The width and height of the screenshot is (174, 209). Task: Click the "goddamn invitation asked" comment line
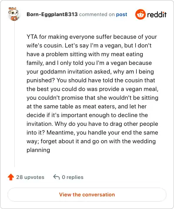(x=90, y=72)
